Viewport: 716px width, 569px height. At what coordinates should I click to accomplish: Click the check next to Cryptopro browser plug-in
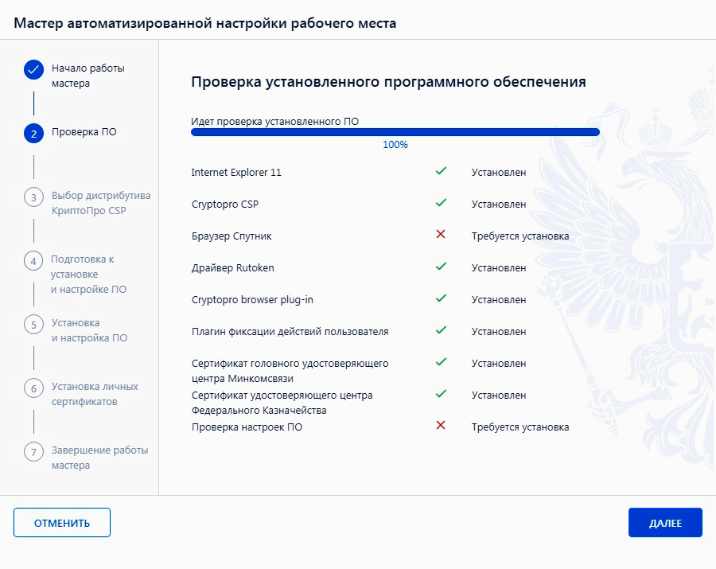[441, 299]
